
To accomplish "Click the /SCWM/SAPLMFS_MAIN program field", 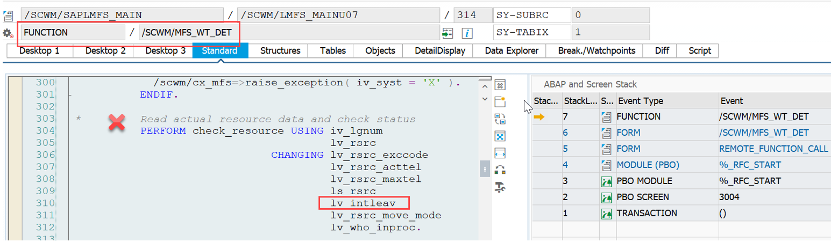I will (x=122, y=15).
